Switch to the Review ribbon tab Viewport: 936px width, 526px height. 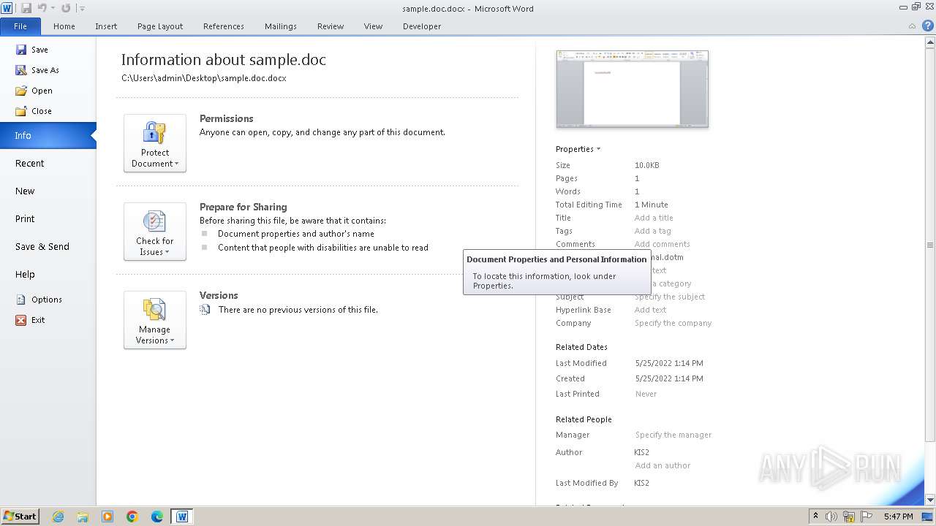(331, 26)
